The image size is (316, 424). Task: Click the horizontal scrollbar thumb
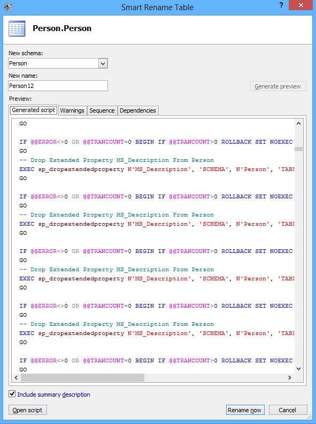[82, 377]
